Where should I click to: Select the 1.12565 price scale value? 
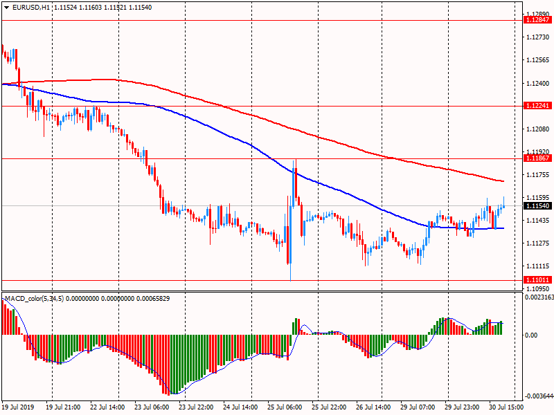click(538, 60)
